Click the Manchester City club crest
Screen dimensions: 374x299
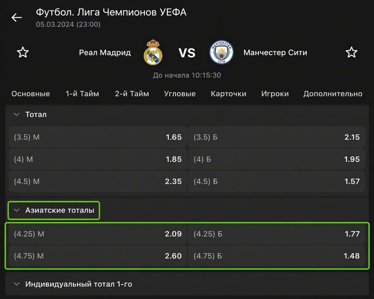(221, 52)
